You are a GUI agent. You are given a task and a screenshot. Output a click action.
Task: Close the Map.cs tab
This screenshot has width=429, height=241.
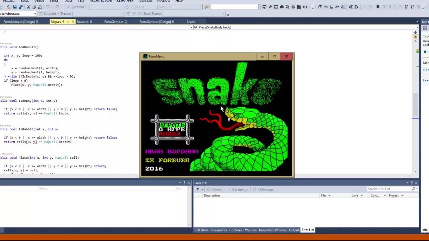(x=73, y=22)
